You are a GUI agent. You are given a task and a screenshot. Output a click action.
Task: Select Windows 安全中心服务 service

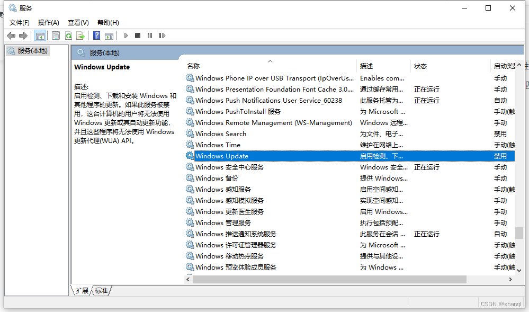pyautogui.click(x=229, y=167)
